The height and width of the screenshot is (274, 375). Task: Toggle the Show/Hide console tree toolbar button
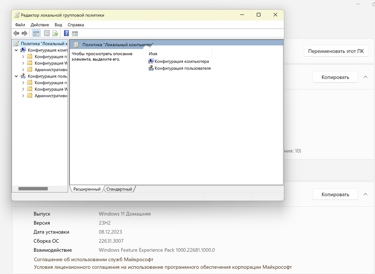[x=36, y=34]
